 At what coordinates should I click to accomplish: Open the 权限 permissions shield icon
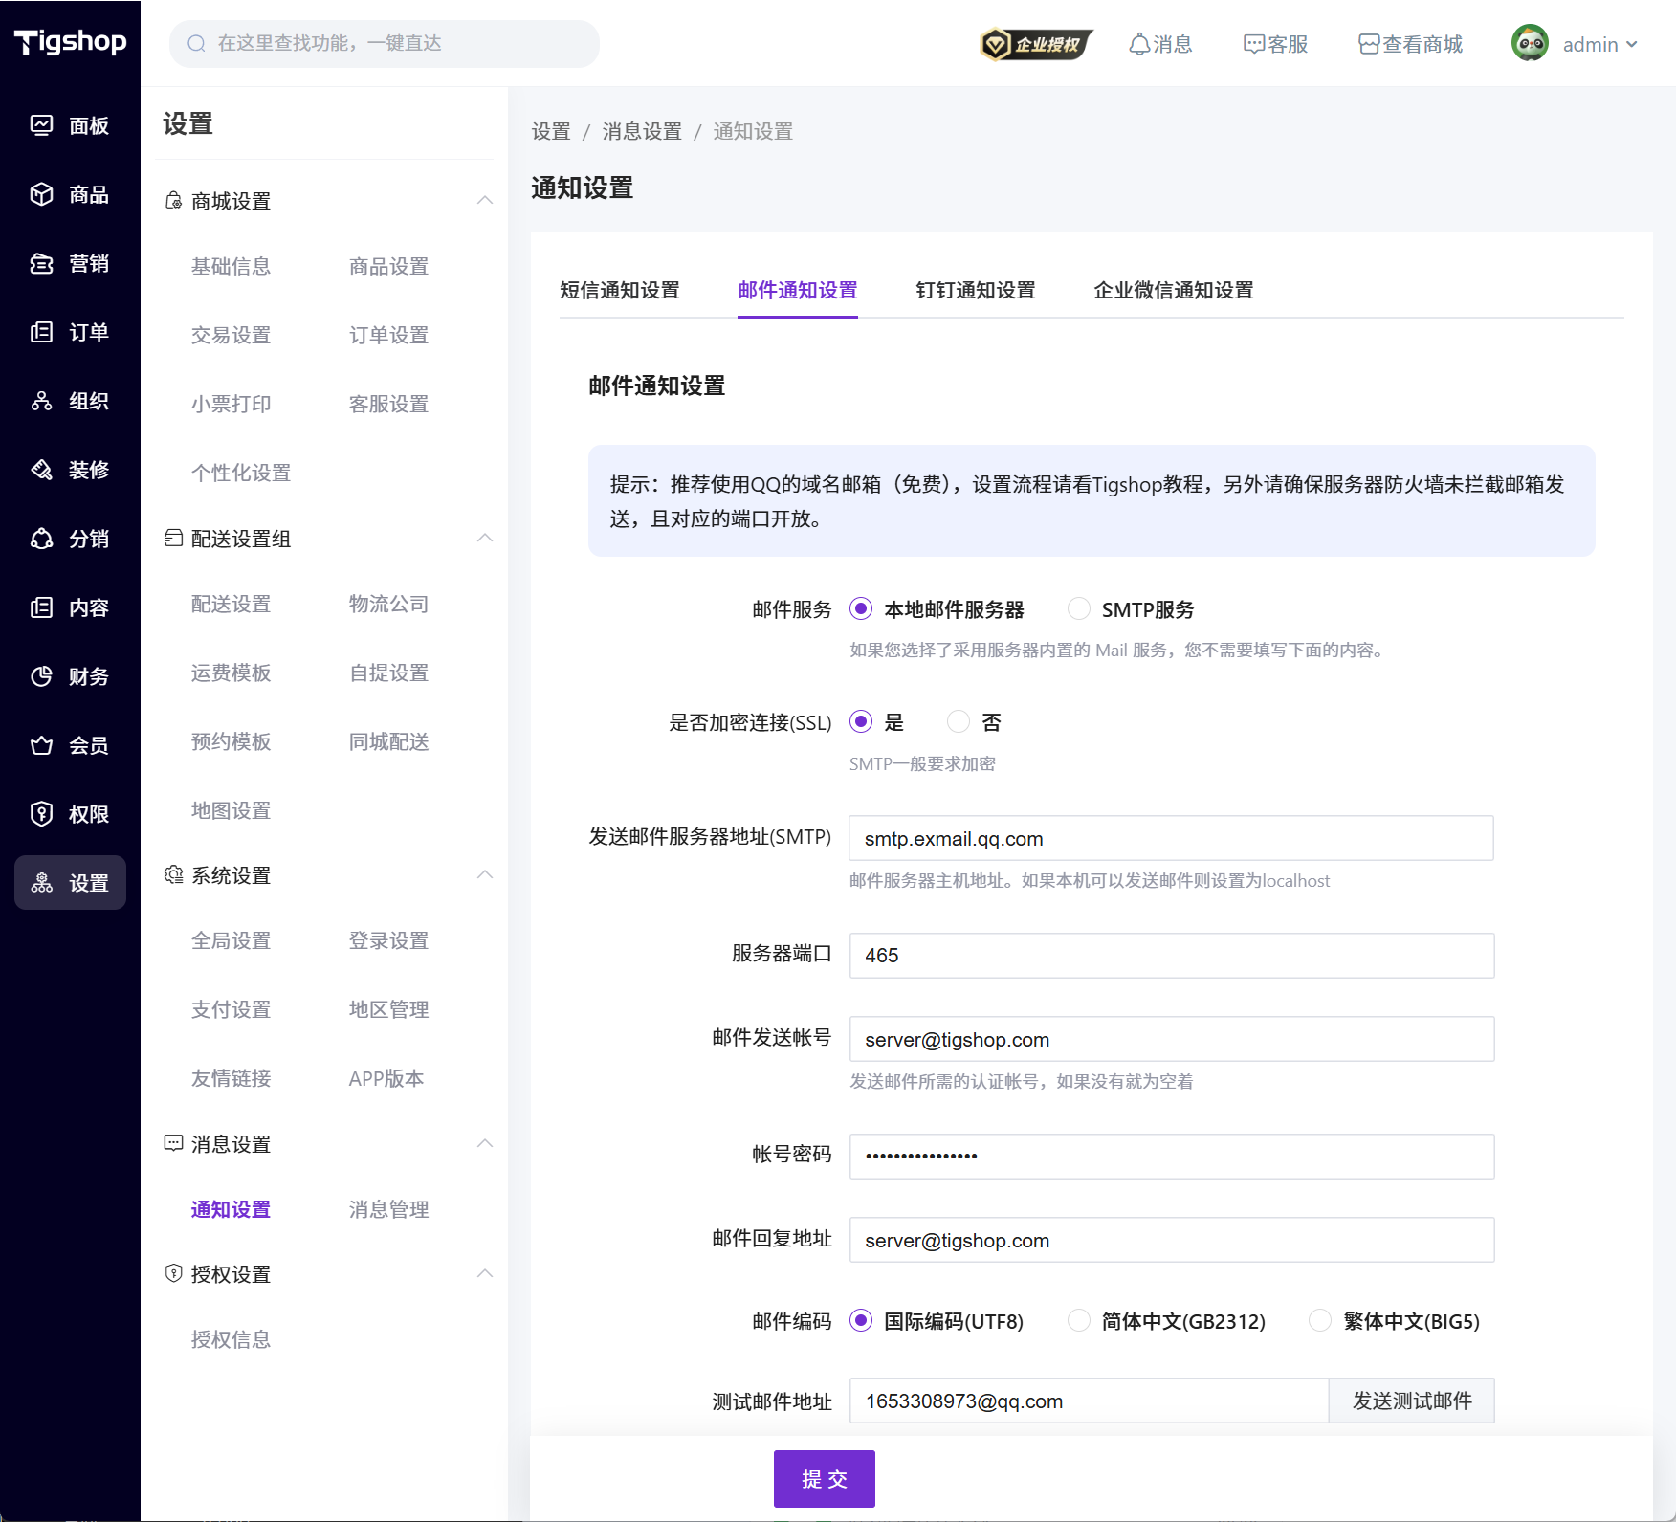[x=41, y=814]
